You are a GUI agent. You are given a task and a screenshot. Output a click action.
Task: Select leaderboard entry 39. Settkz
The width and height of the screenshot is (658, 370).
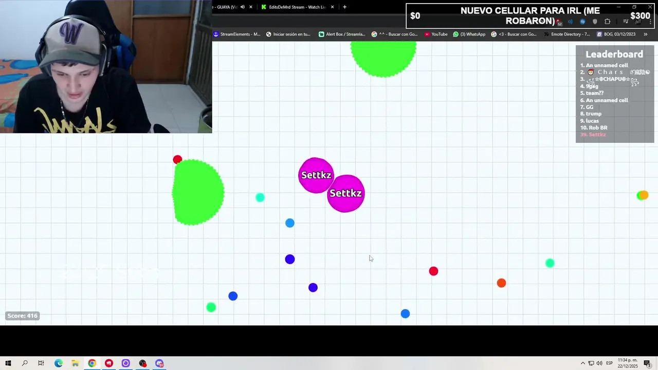click(593, 135)
